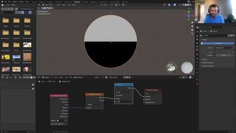Image resolution: width=236 pixels, height=133 pixels.
Task: Open the viewport Add menu
Action: click(x=69, y=5)
